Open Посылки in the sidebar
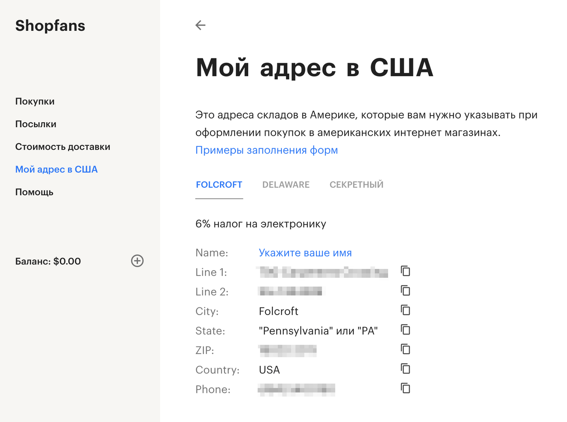The height and width of the screenshot is (422, 567). click(36, 124)
